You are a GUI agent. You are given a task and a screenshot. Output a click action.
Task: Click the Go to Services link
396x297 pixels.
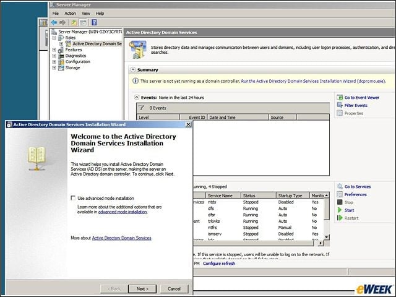click(358, 187)
